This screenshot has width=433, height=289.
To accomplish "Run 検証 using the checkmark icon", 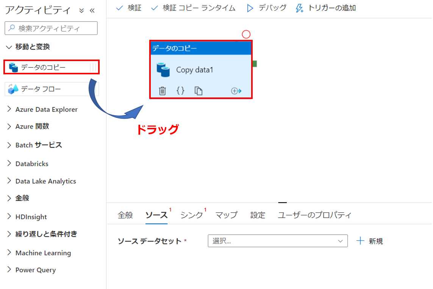I will (127, 7).
